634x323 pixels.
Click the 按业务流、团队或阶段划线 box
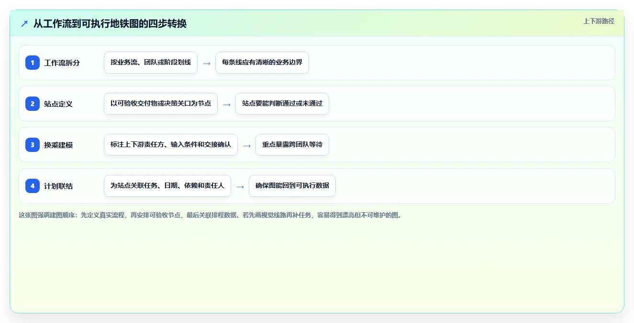(151, 63)
